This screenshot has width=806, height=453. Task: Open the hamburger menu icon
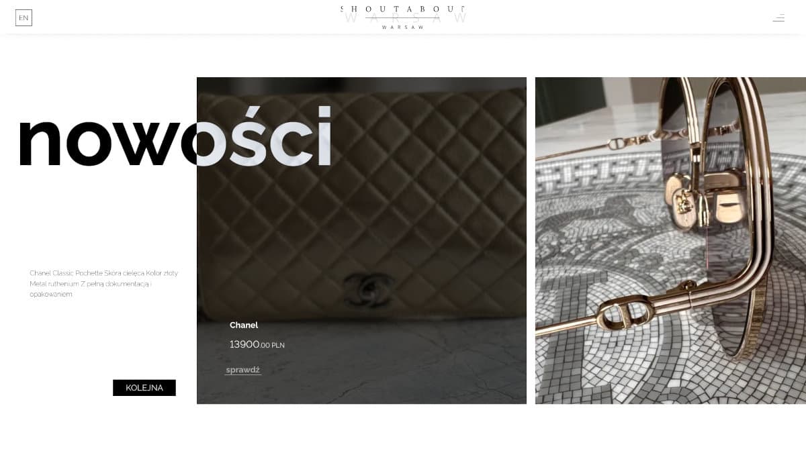pos(778,17)
